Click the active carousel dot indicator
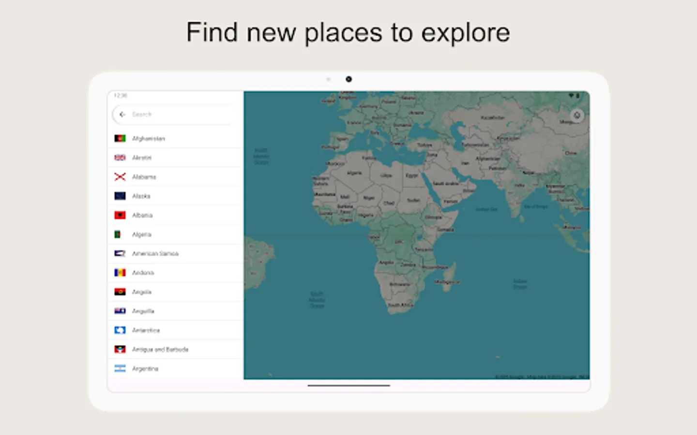The height and width of the screenshot is (435, 697). click(x=348, y=79)
